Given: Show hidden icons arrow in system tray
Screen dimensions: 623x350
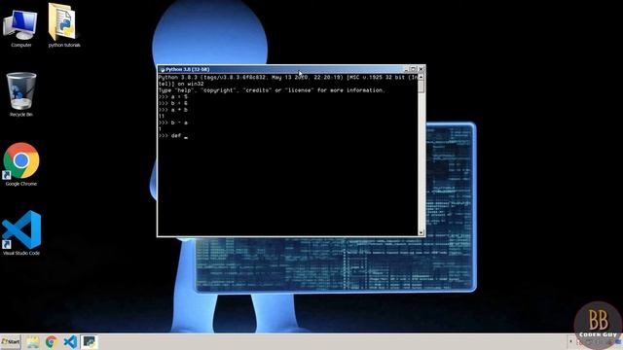Looking at the screenshot, I should (x=571, y=341).
